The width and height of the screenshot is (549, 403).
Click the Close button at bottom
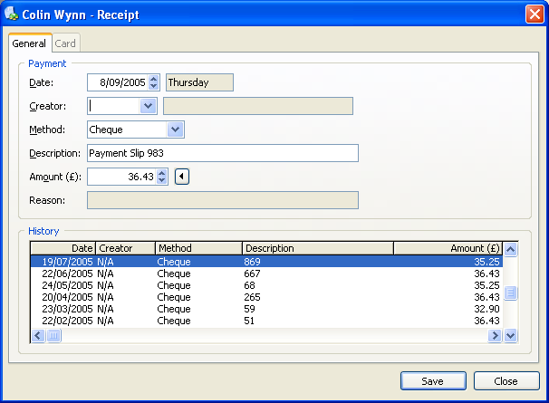click(x=506, y=380)
